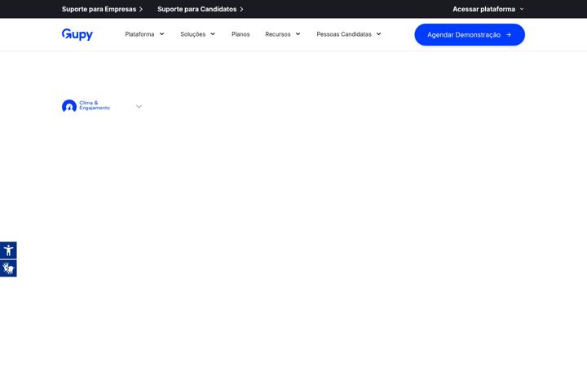Open Suporte para Empresas link
Image resolution: width=587 pixels, height=367 pixels.
coord(102,9)
